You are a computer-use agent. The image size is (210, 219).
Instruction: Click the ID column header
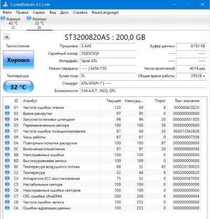point(16,101)
